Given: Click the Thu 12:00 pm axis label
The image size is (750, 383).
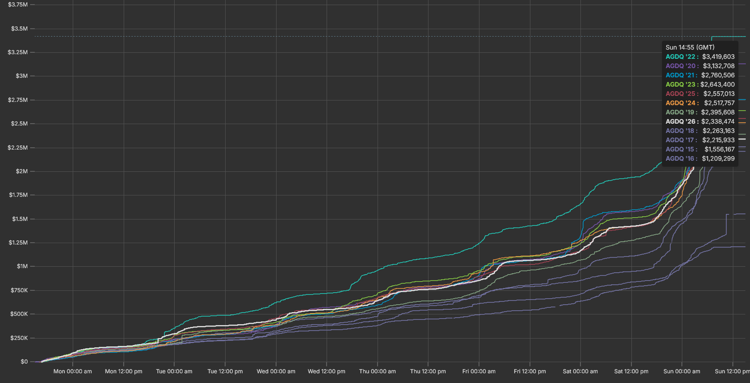Looking at the screenshot, I should (x=428, y=371).
